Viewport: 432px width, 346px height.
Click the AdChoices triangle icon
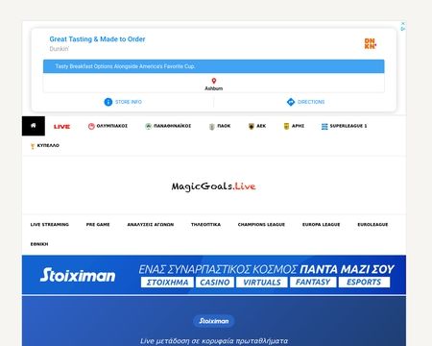(x=403, y=29)
